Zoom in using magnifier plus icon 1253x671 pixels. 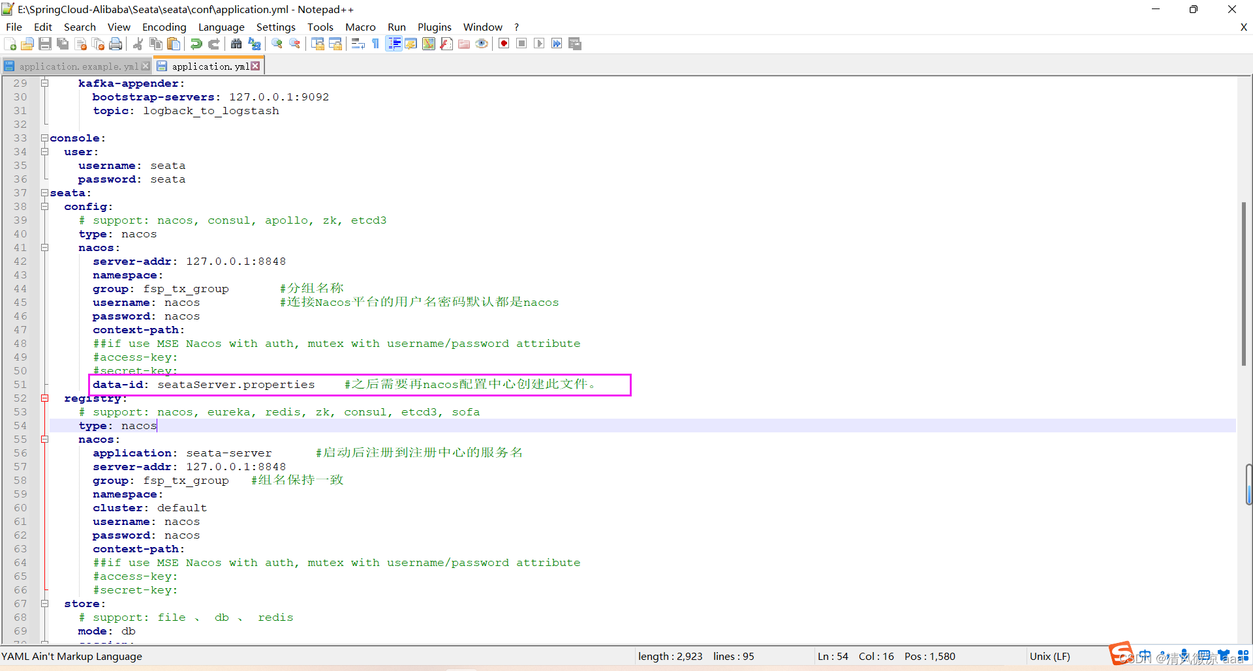277,44
